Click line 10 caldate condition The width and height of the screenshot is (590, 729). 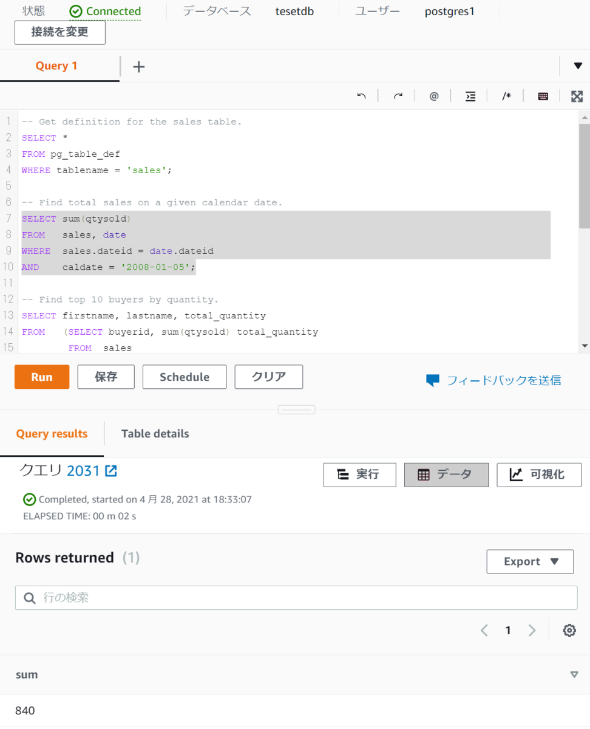[109, 267]
